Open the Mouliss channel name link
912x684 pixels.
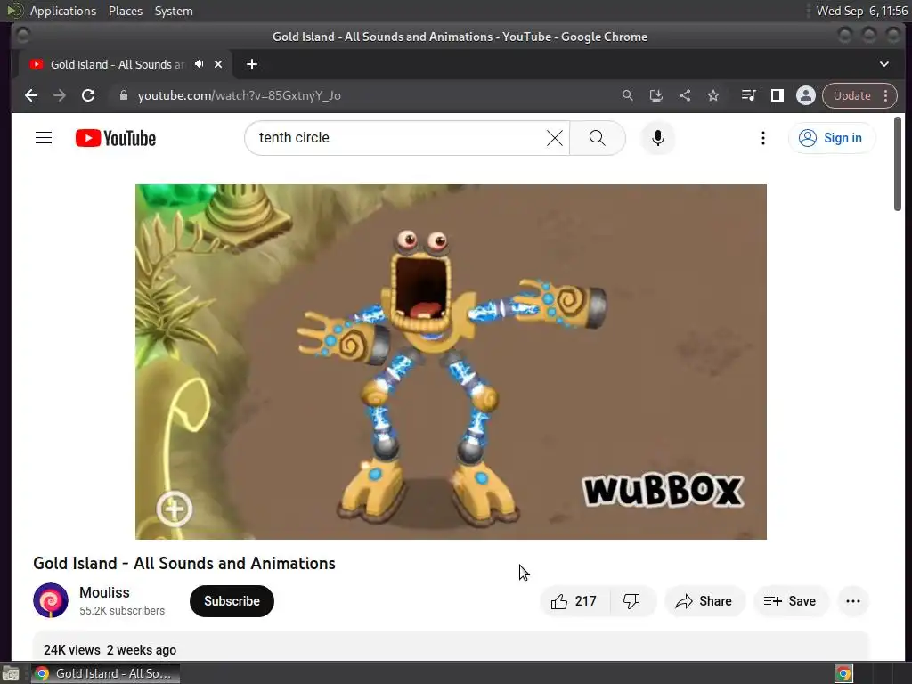[104, 592]
